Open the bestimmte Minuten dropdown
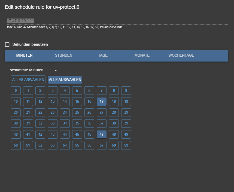The width and height of the screenshot is (234, 192). tap(34, 70)
